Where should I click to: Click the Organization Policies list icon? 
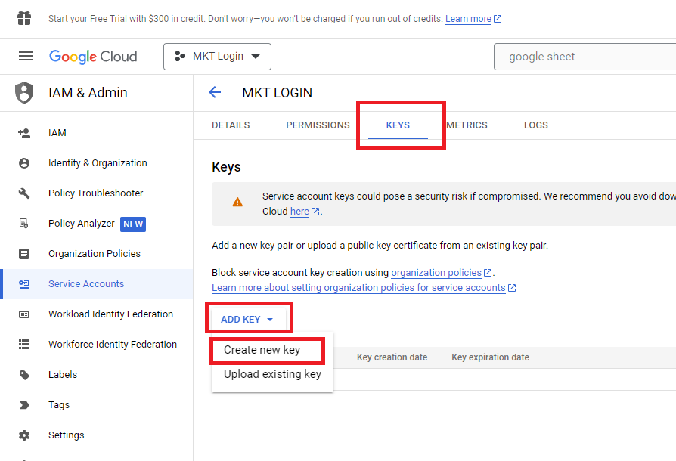point(24,254)
